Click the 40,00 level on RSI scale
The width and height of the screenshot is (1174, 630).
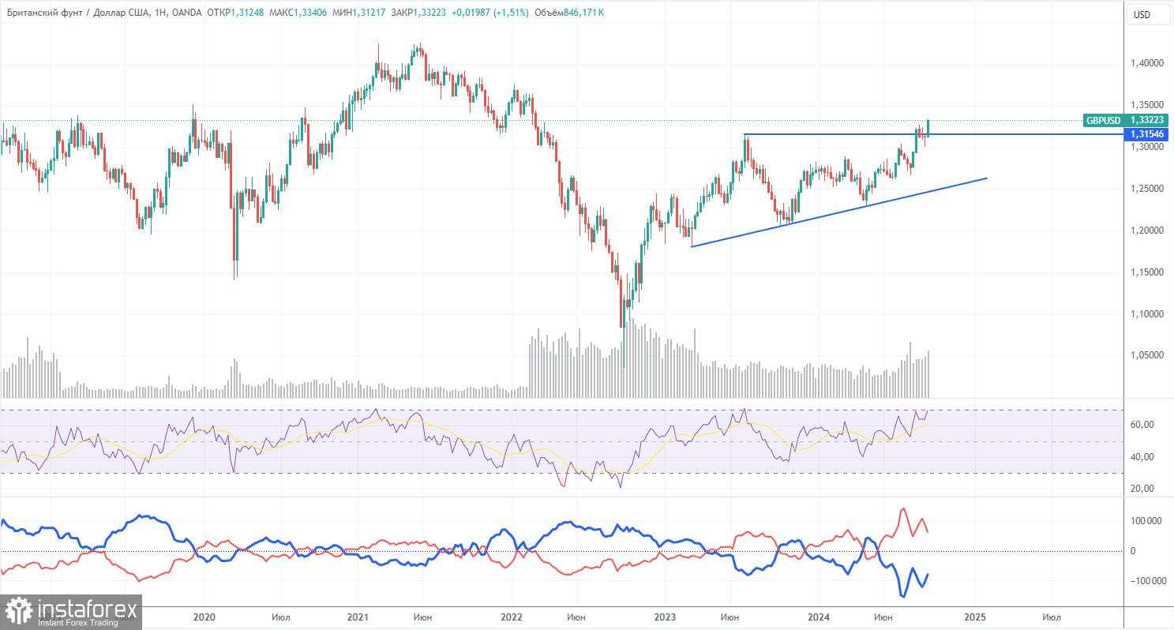(1143, 457)
